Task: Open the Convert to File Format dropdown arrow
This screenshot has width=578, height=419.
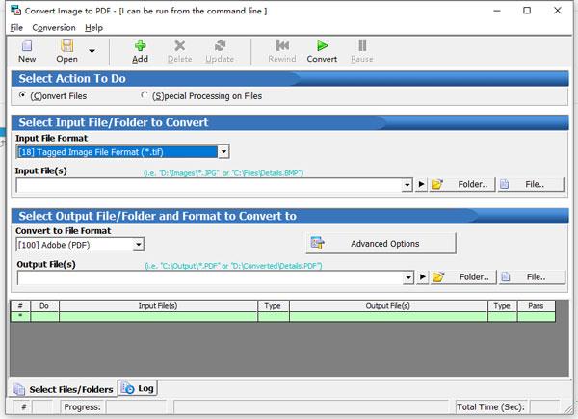Action: (138, 245)
